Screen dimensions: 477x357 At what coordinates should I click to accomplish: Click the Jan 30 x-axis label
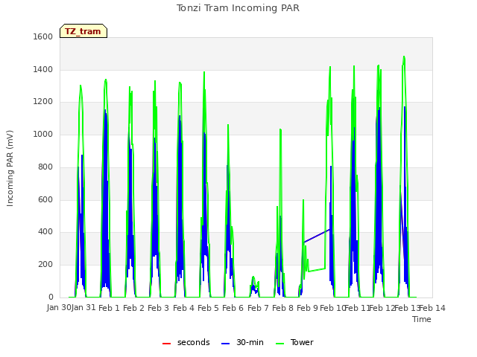click(x=59, y=307)
